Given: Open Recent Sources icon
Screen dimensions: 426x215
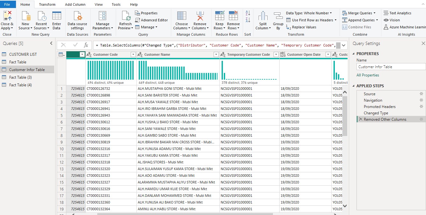Looking at the screenshot, I should pyautogui.click(x=41, y=16).
